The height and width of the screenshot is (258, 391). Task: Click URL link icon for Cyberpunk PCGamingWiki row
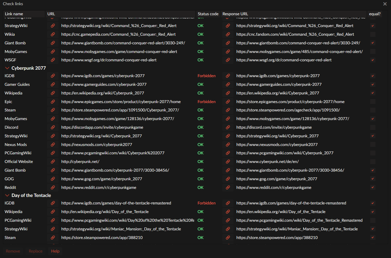click(53, 153)
